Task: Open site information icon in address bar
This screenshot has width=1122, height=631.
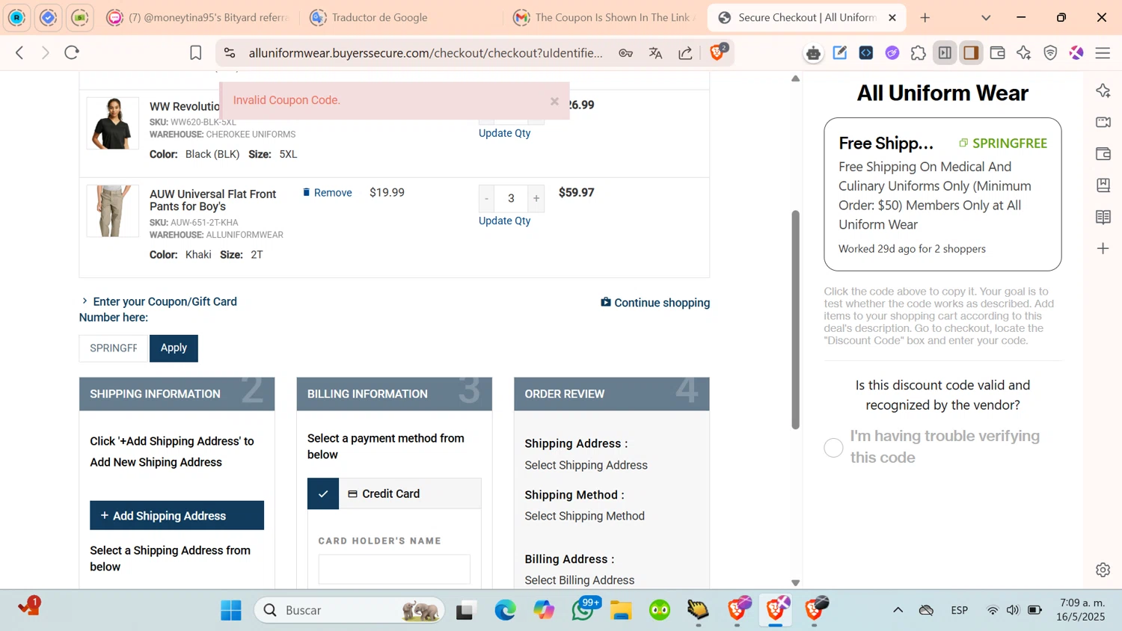Action: (x=230, y=52)
